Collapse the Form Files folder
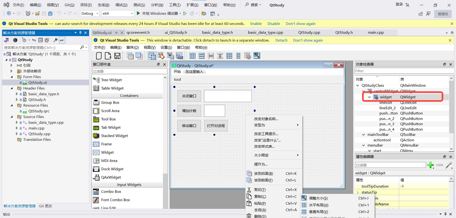 pyautogui.click(x=11, y=77)
